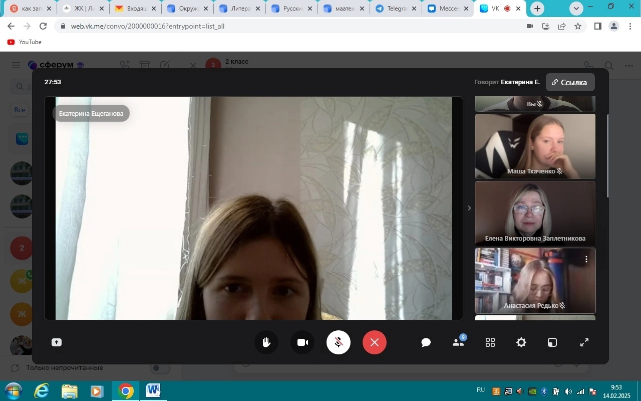This screenshot has width=641, height=401.
Task: Reload the page
Action: point(43,26)
